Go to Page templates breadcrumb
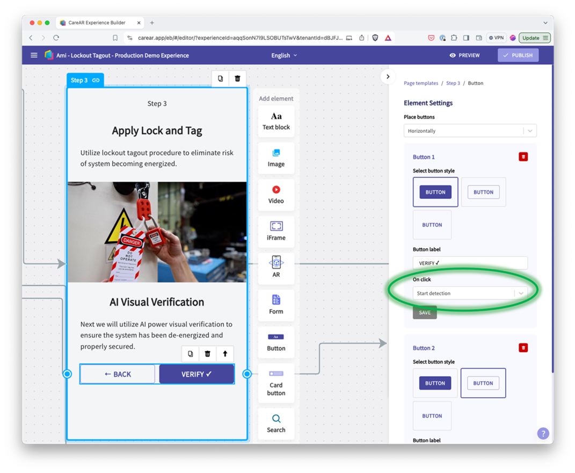Screen dimensions: 575x473 click(421, 83)
